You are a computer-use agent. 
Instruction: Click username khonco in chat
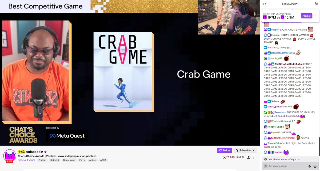[275, 35]
